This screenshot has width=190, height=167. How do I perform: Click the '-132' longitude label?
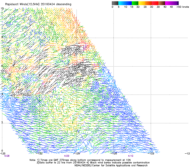coord(40,154)
